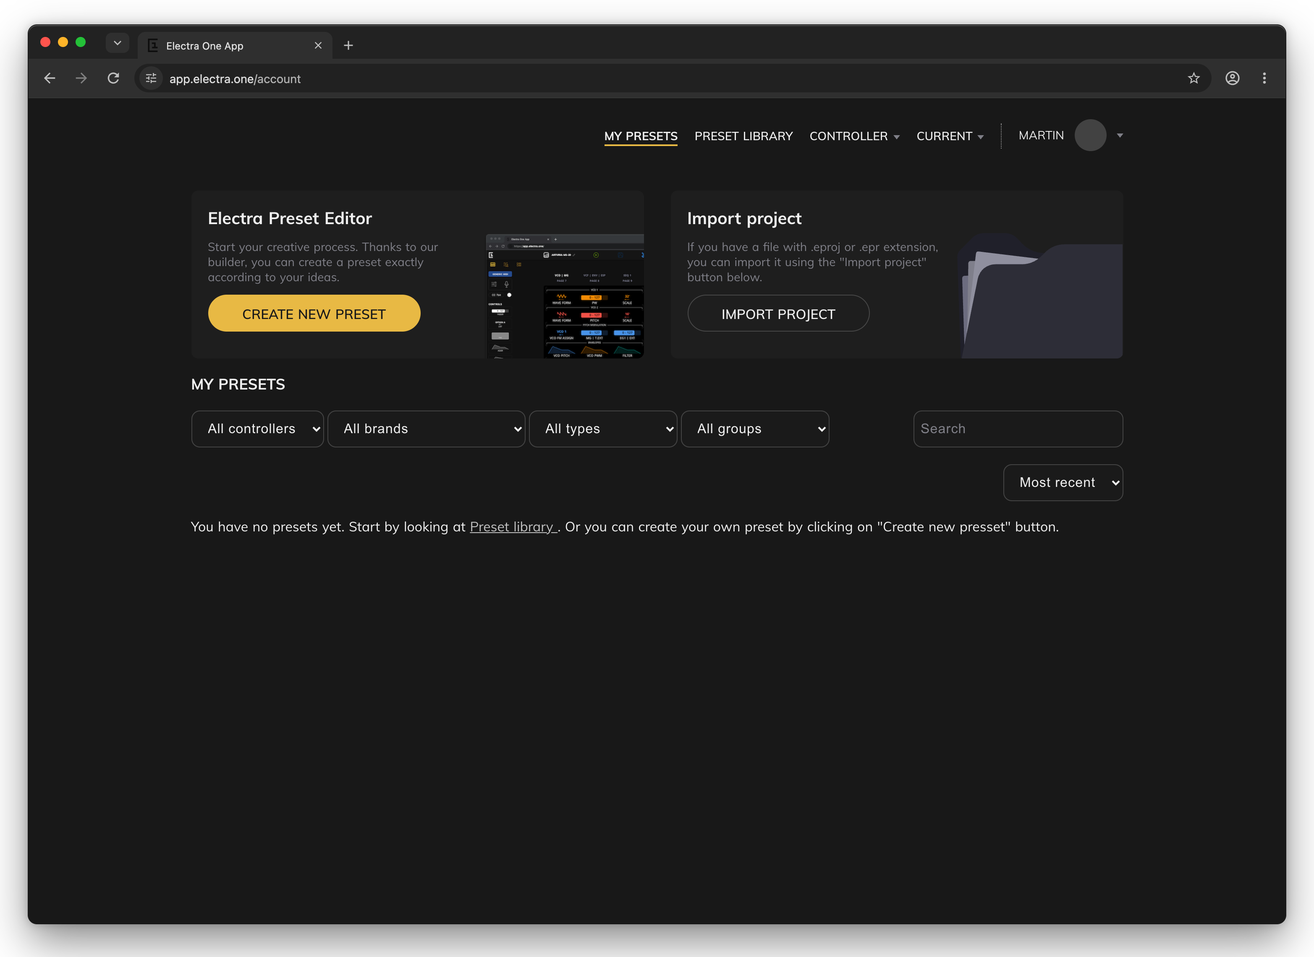
Task: Click the user avatar circle
Action: pos(1090,136)
